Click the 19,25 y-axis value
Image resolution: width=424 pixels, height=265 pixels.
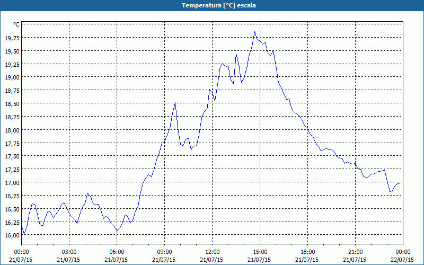12,64
